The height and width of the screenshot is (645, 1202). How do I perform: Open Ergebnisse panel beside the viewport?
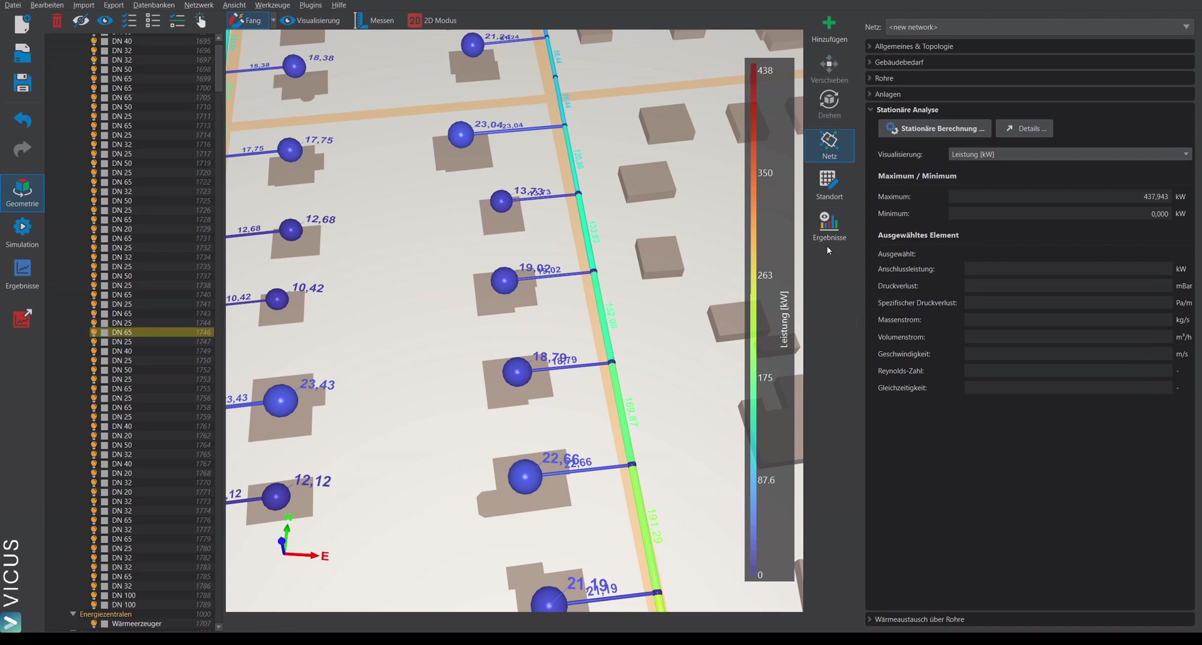coord(829,226)
